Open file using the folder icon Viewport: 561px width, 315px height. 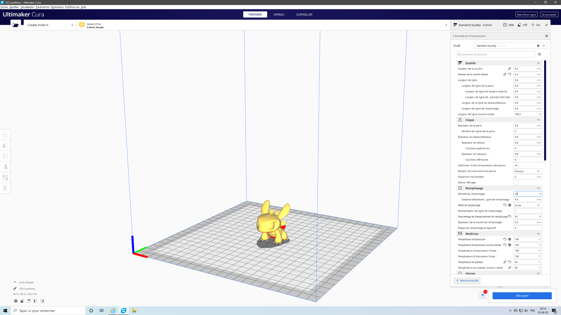pyautogui.click(x=16, y=25)
